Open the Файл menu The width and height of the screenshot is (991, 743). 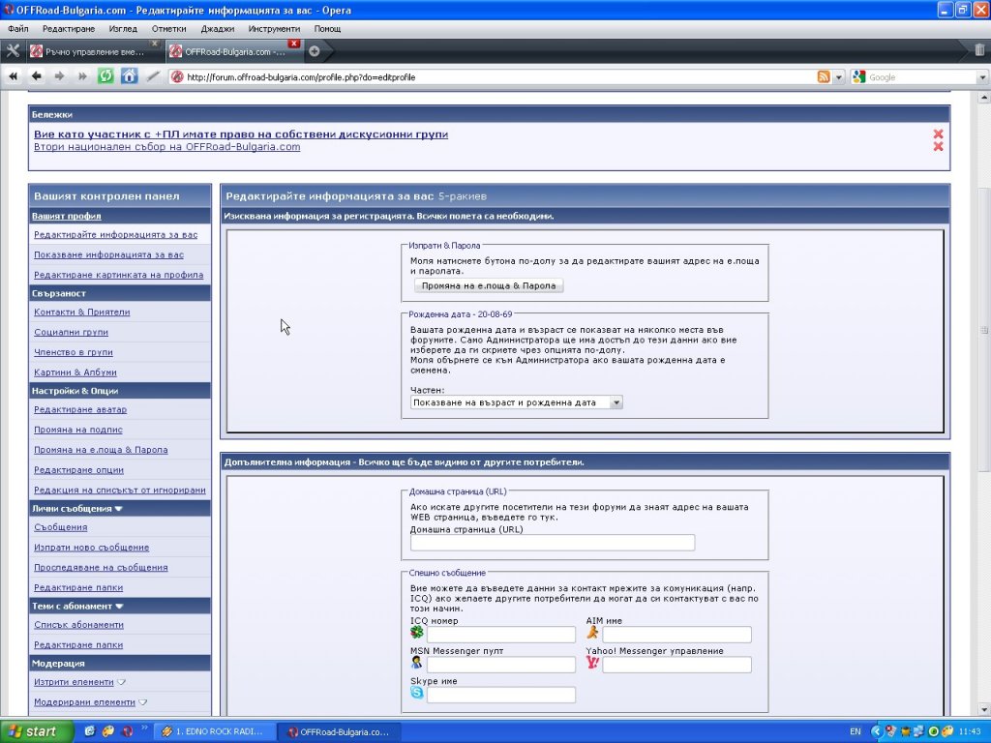pyautogui.click(x=18, y=28)
